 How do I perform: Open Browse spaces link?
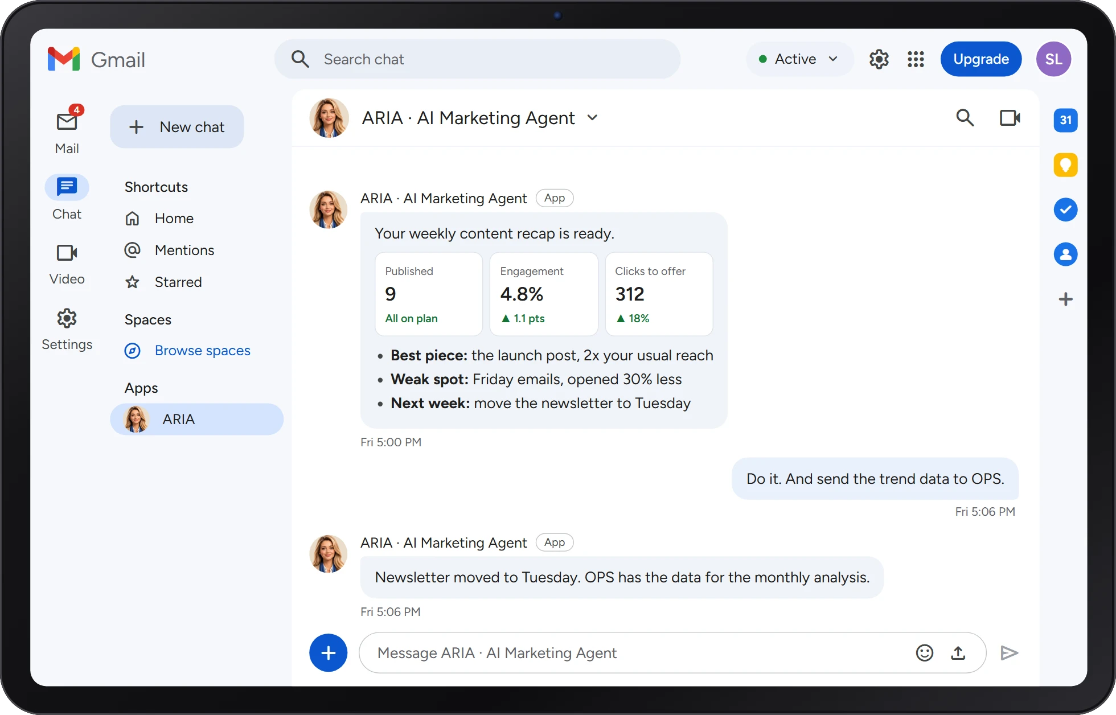coord(202,351)
